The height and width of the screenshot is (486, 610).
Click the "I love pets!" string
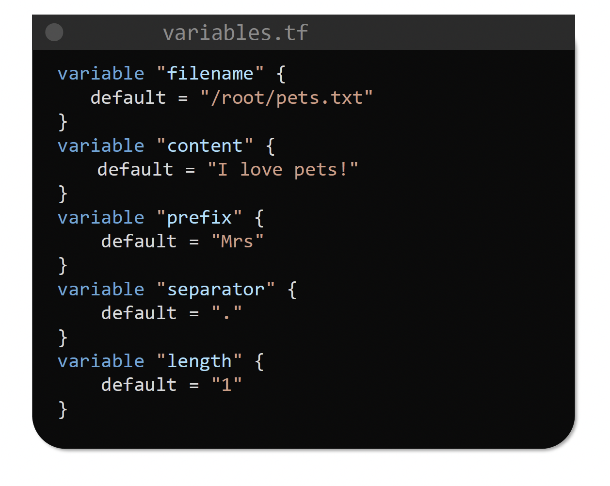283,170
